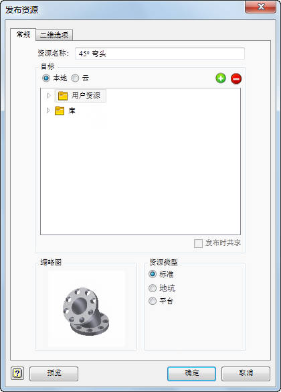The width and height of the screenshot is (281, 392).
Task: Click the help question mark icon
Action: tap(17, 373)
